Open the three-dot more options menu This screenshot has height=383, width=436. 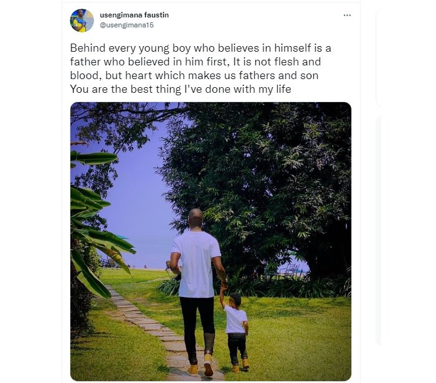coord(347,16)
